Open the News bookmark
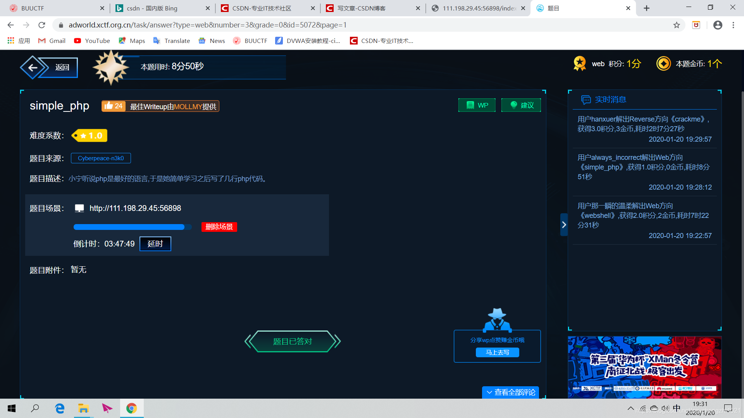744x418 pixels. [x=212, y=41]
